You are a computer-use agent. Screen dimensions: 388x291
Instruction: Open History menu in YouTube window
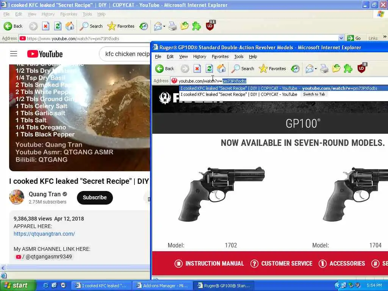pyautogui.click(x=48, y=14)
